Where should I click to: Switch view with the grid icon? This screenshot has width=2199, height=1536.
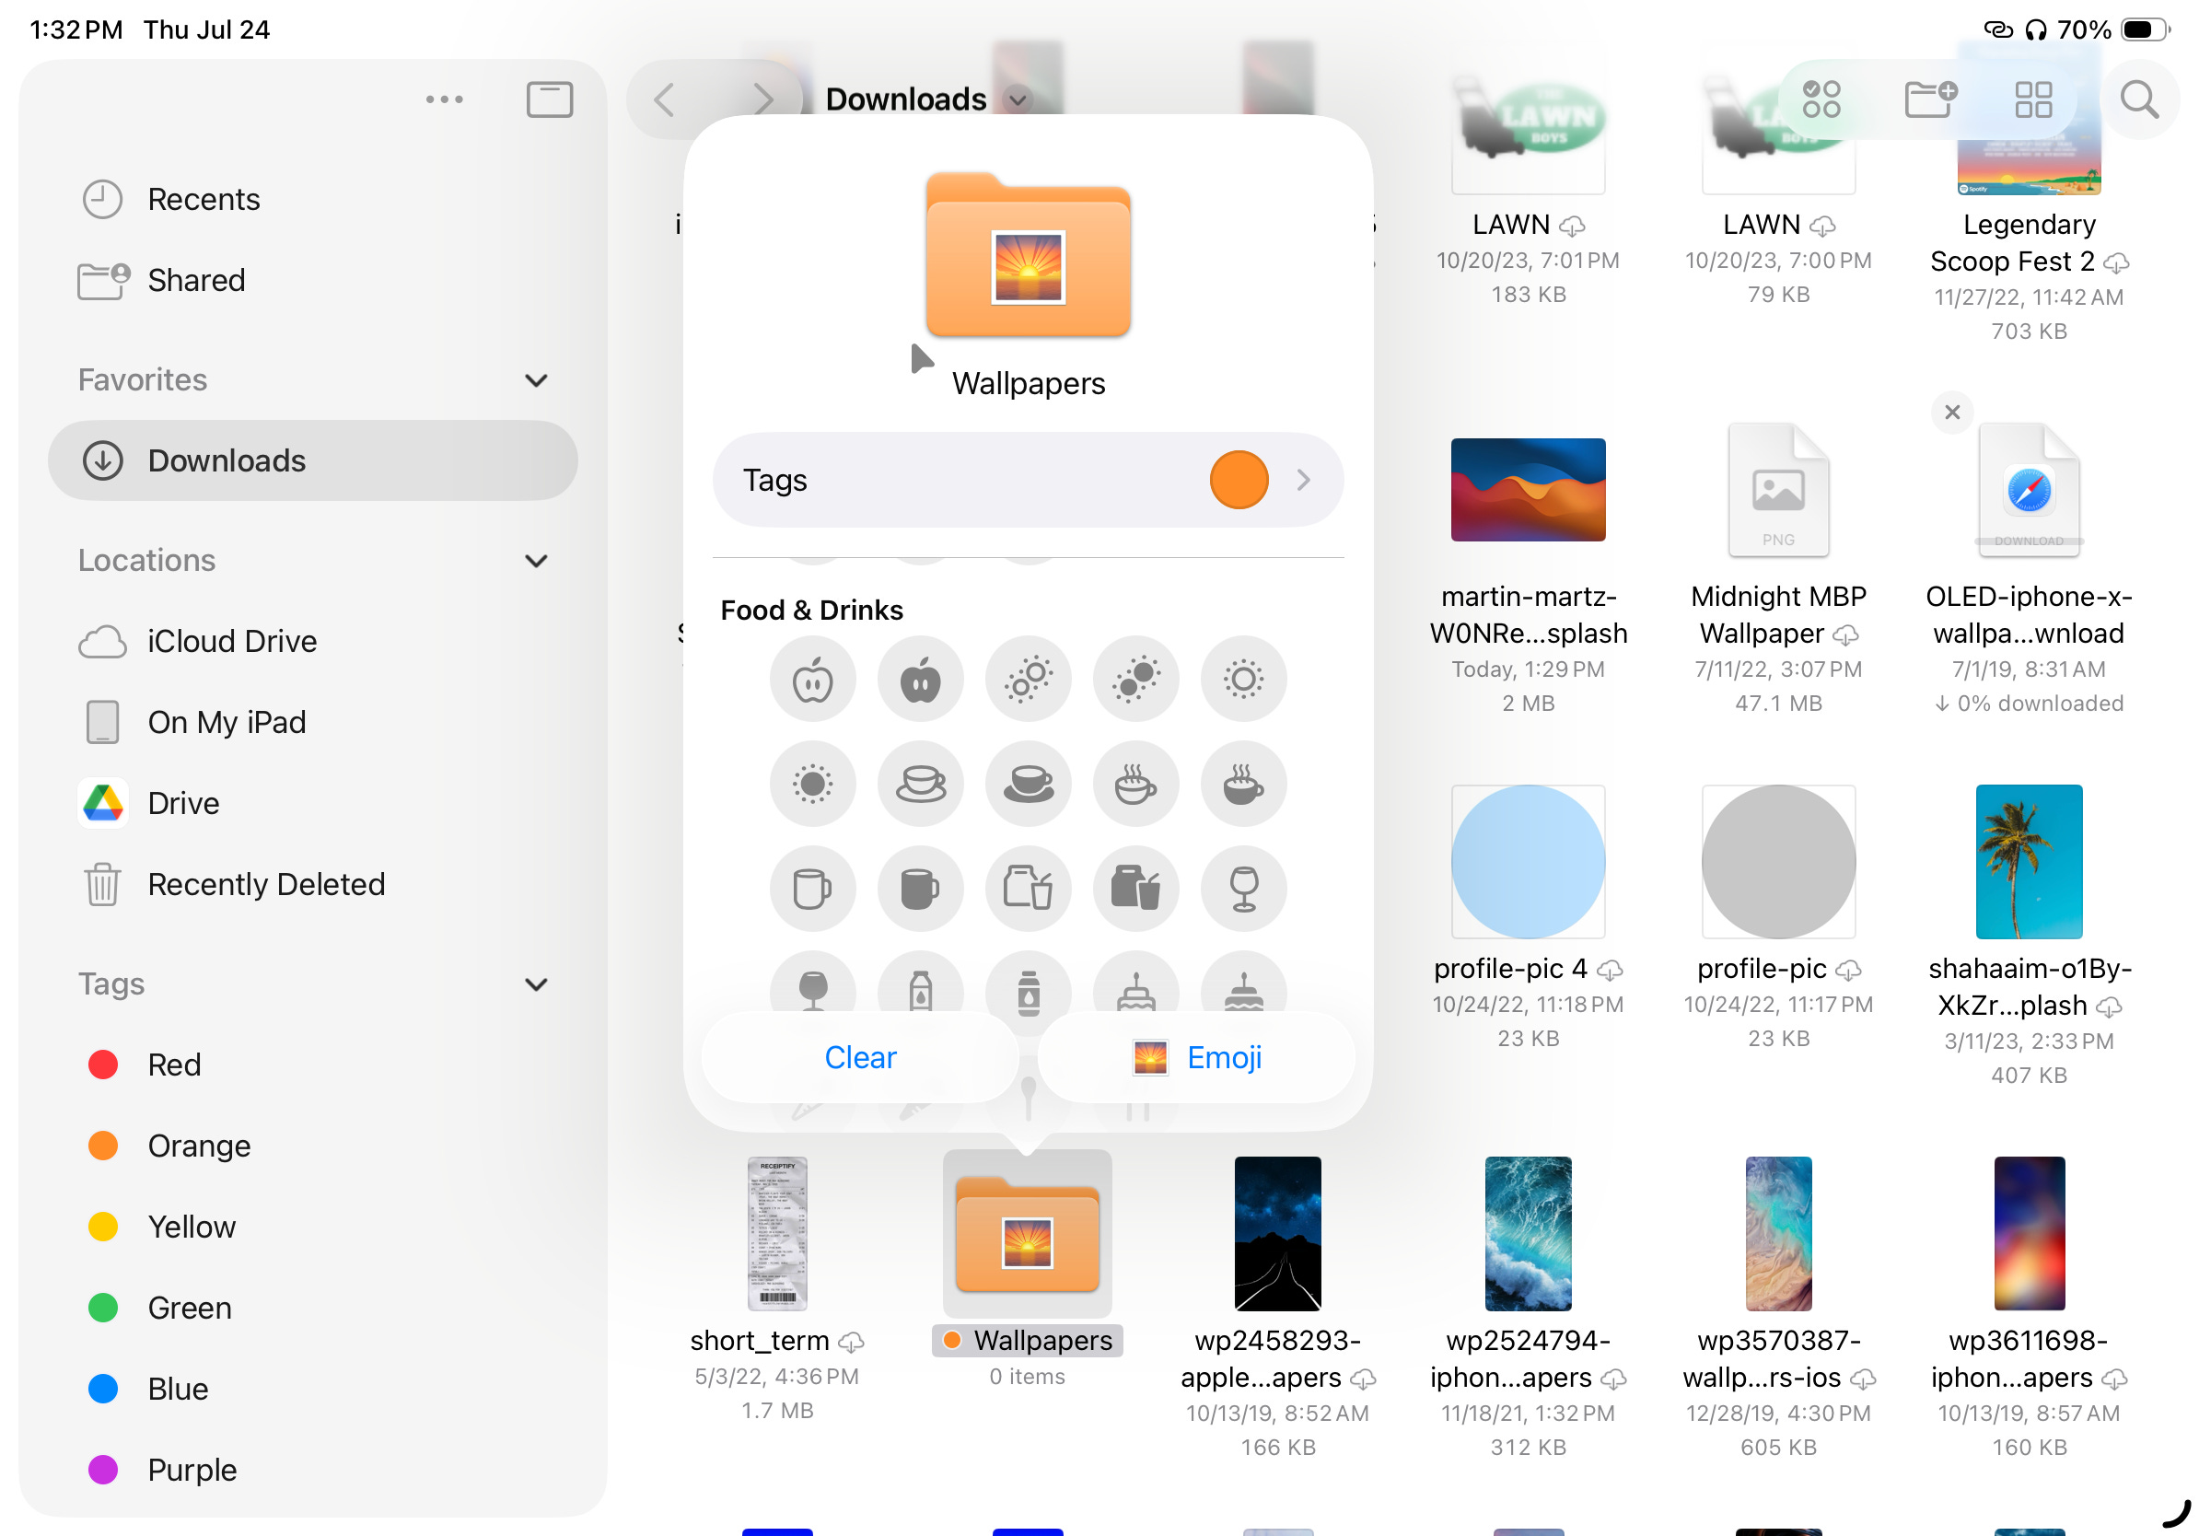(x=2032, y=99)
